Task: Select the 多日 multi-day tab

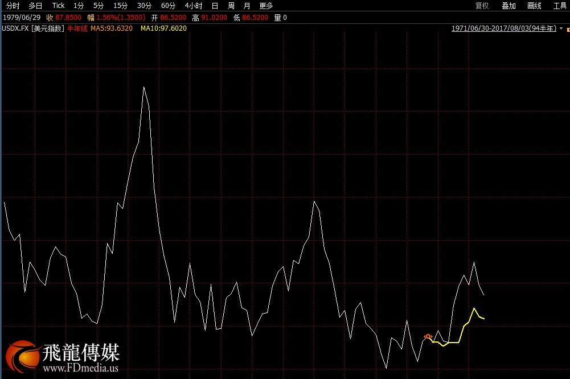Action: (35, 6)
